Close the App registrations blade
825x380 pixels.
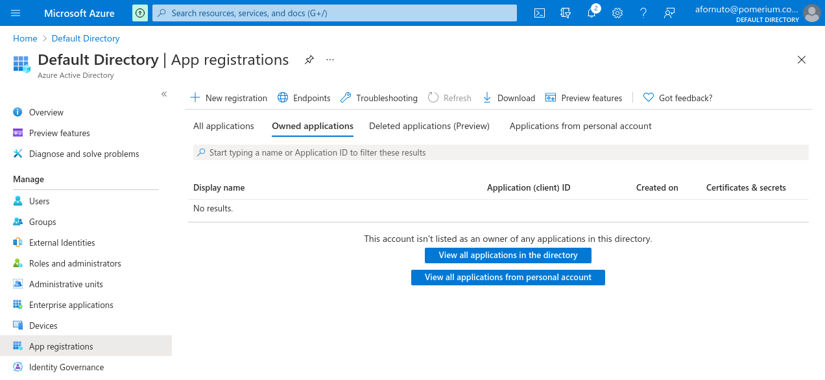coord(802,60)
